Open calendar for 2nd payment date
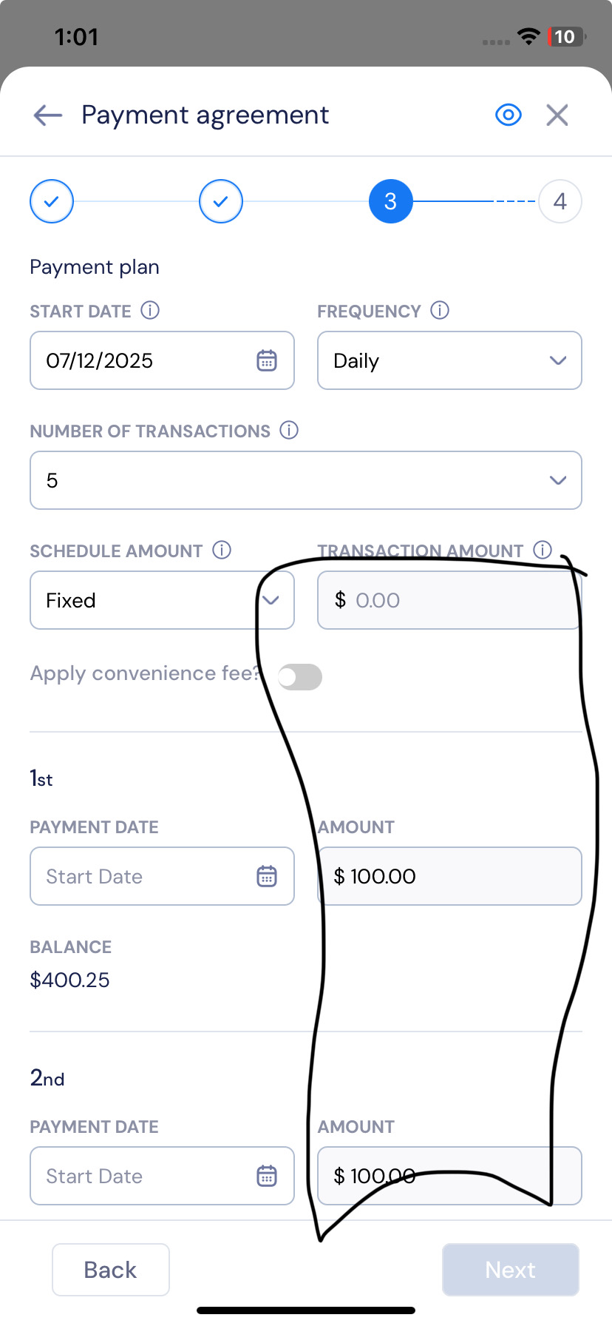 [267, 1176]
